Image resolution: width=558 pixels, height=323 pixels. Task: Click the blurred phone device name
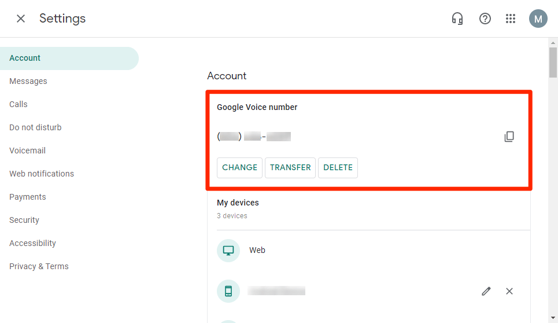point(276,291)
